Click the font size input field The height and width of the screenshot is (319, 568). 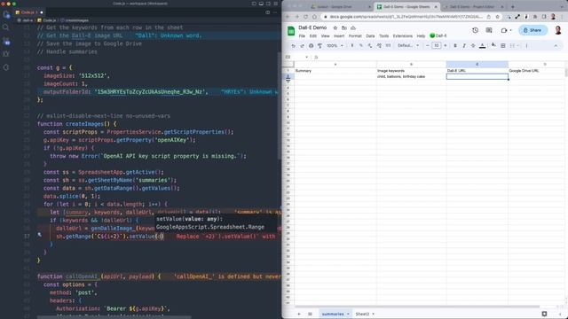coord(437,46)
